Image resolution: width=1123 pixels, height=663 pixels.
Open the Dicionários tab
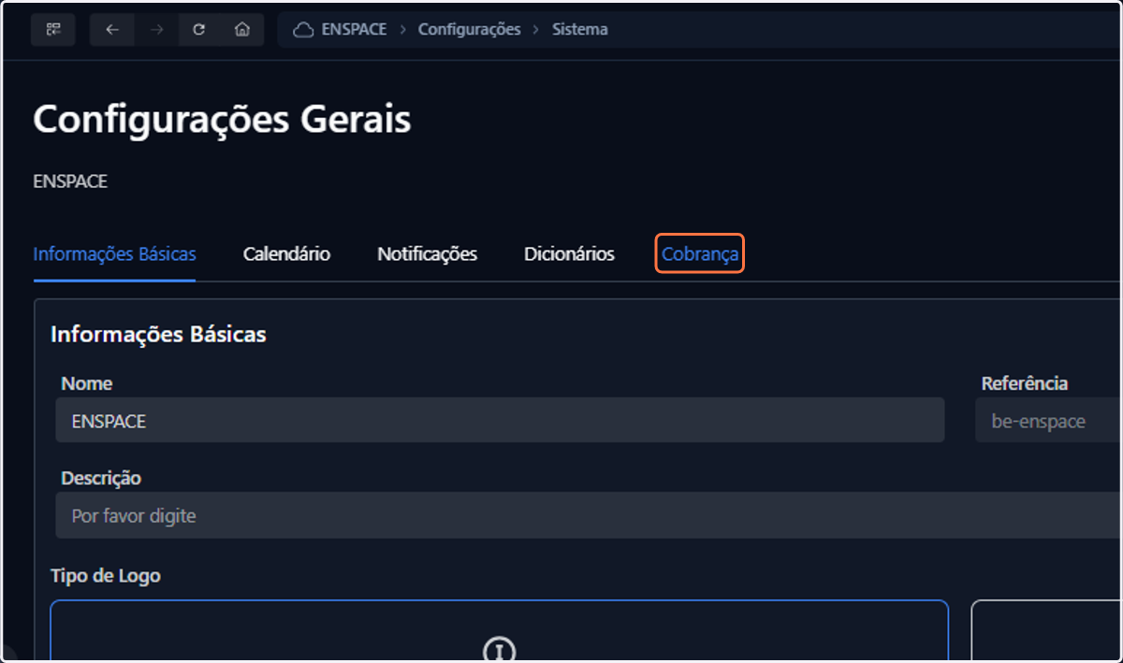(569, 254)
